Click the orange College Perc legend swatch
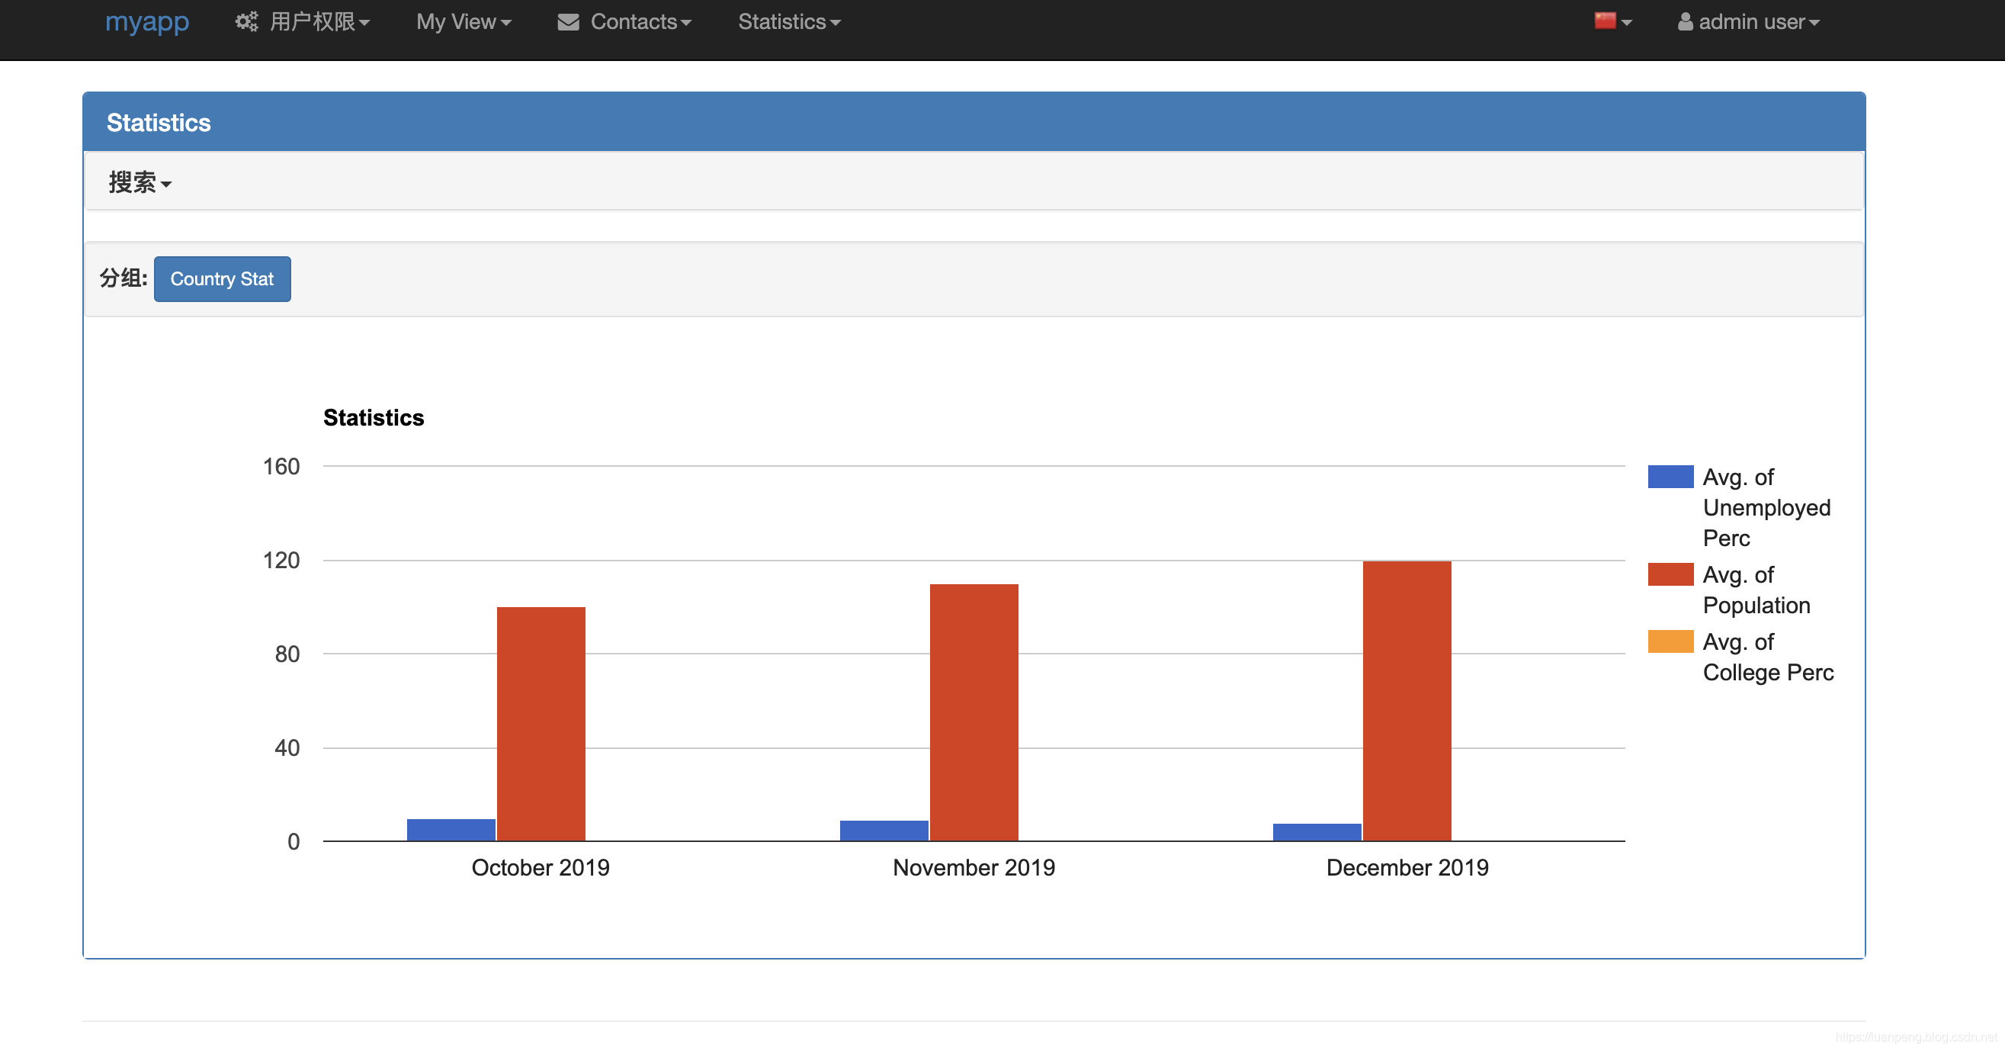This screenshot has height=1051, width=2005. coord(1670,641)
